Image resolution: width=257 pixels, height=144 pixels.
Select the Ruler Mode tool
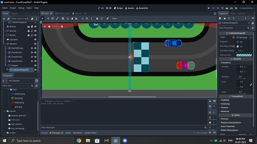coord(77,19)
